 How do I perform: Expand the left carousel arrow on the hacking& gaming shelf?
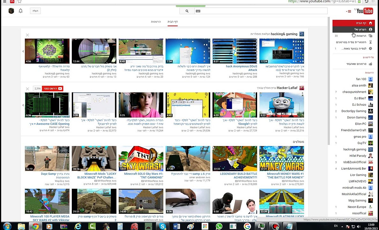tap(23, 51)
